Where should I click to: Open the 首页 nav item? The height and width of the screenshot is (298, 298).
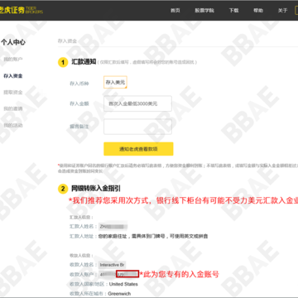pyautogui.click(x=175, y=11)
